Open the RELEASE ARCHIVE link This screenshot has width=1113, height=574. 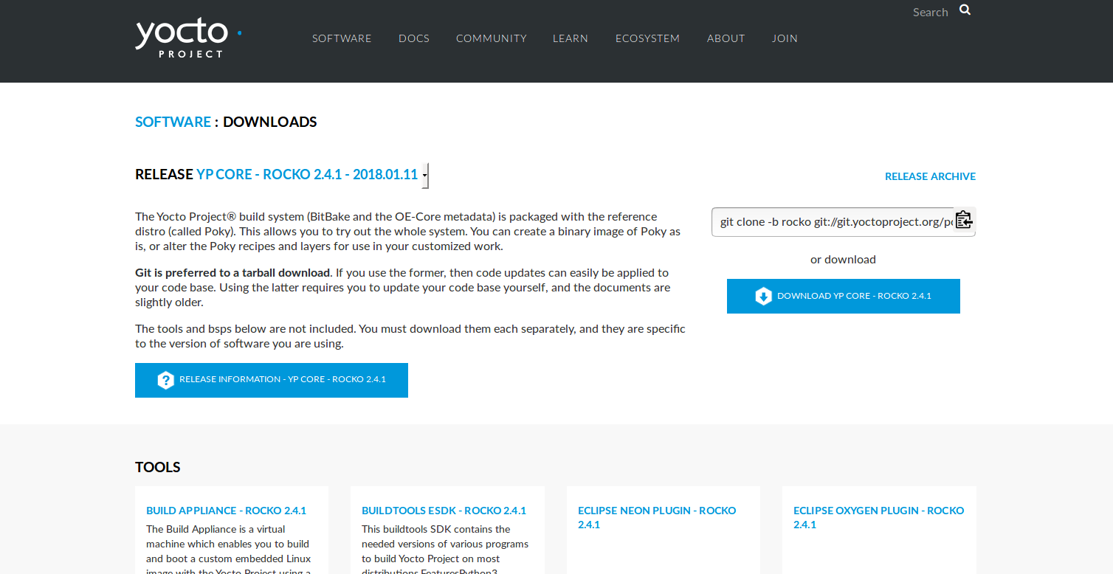[930, 176]
